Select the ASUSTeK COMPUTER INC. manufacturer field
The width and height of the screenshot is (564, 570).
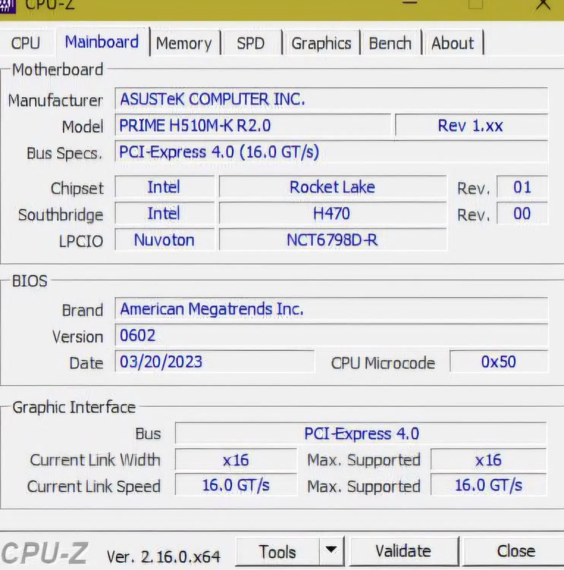pyautogui.click(x=331, y=99)
